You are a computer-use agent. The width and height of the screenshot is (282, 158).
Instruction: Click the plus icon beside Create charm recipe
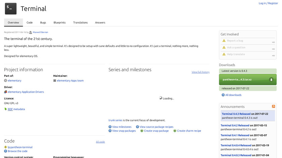pyautogui.click(x=175, y=131)
